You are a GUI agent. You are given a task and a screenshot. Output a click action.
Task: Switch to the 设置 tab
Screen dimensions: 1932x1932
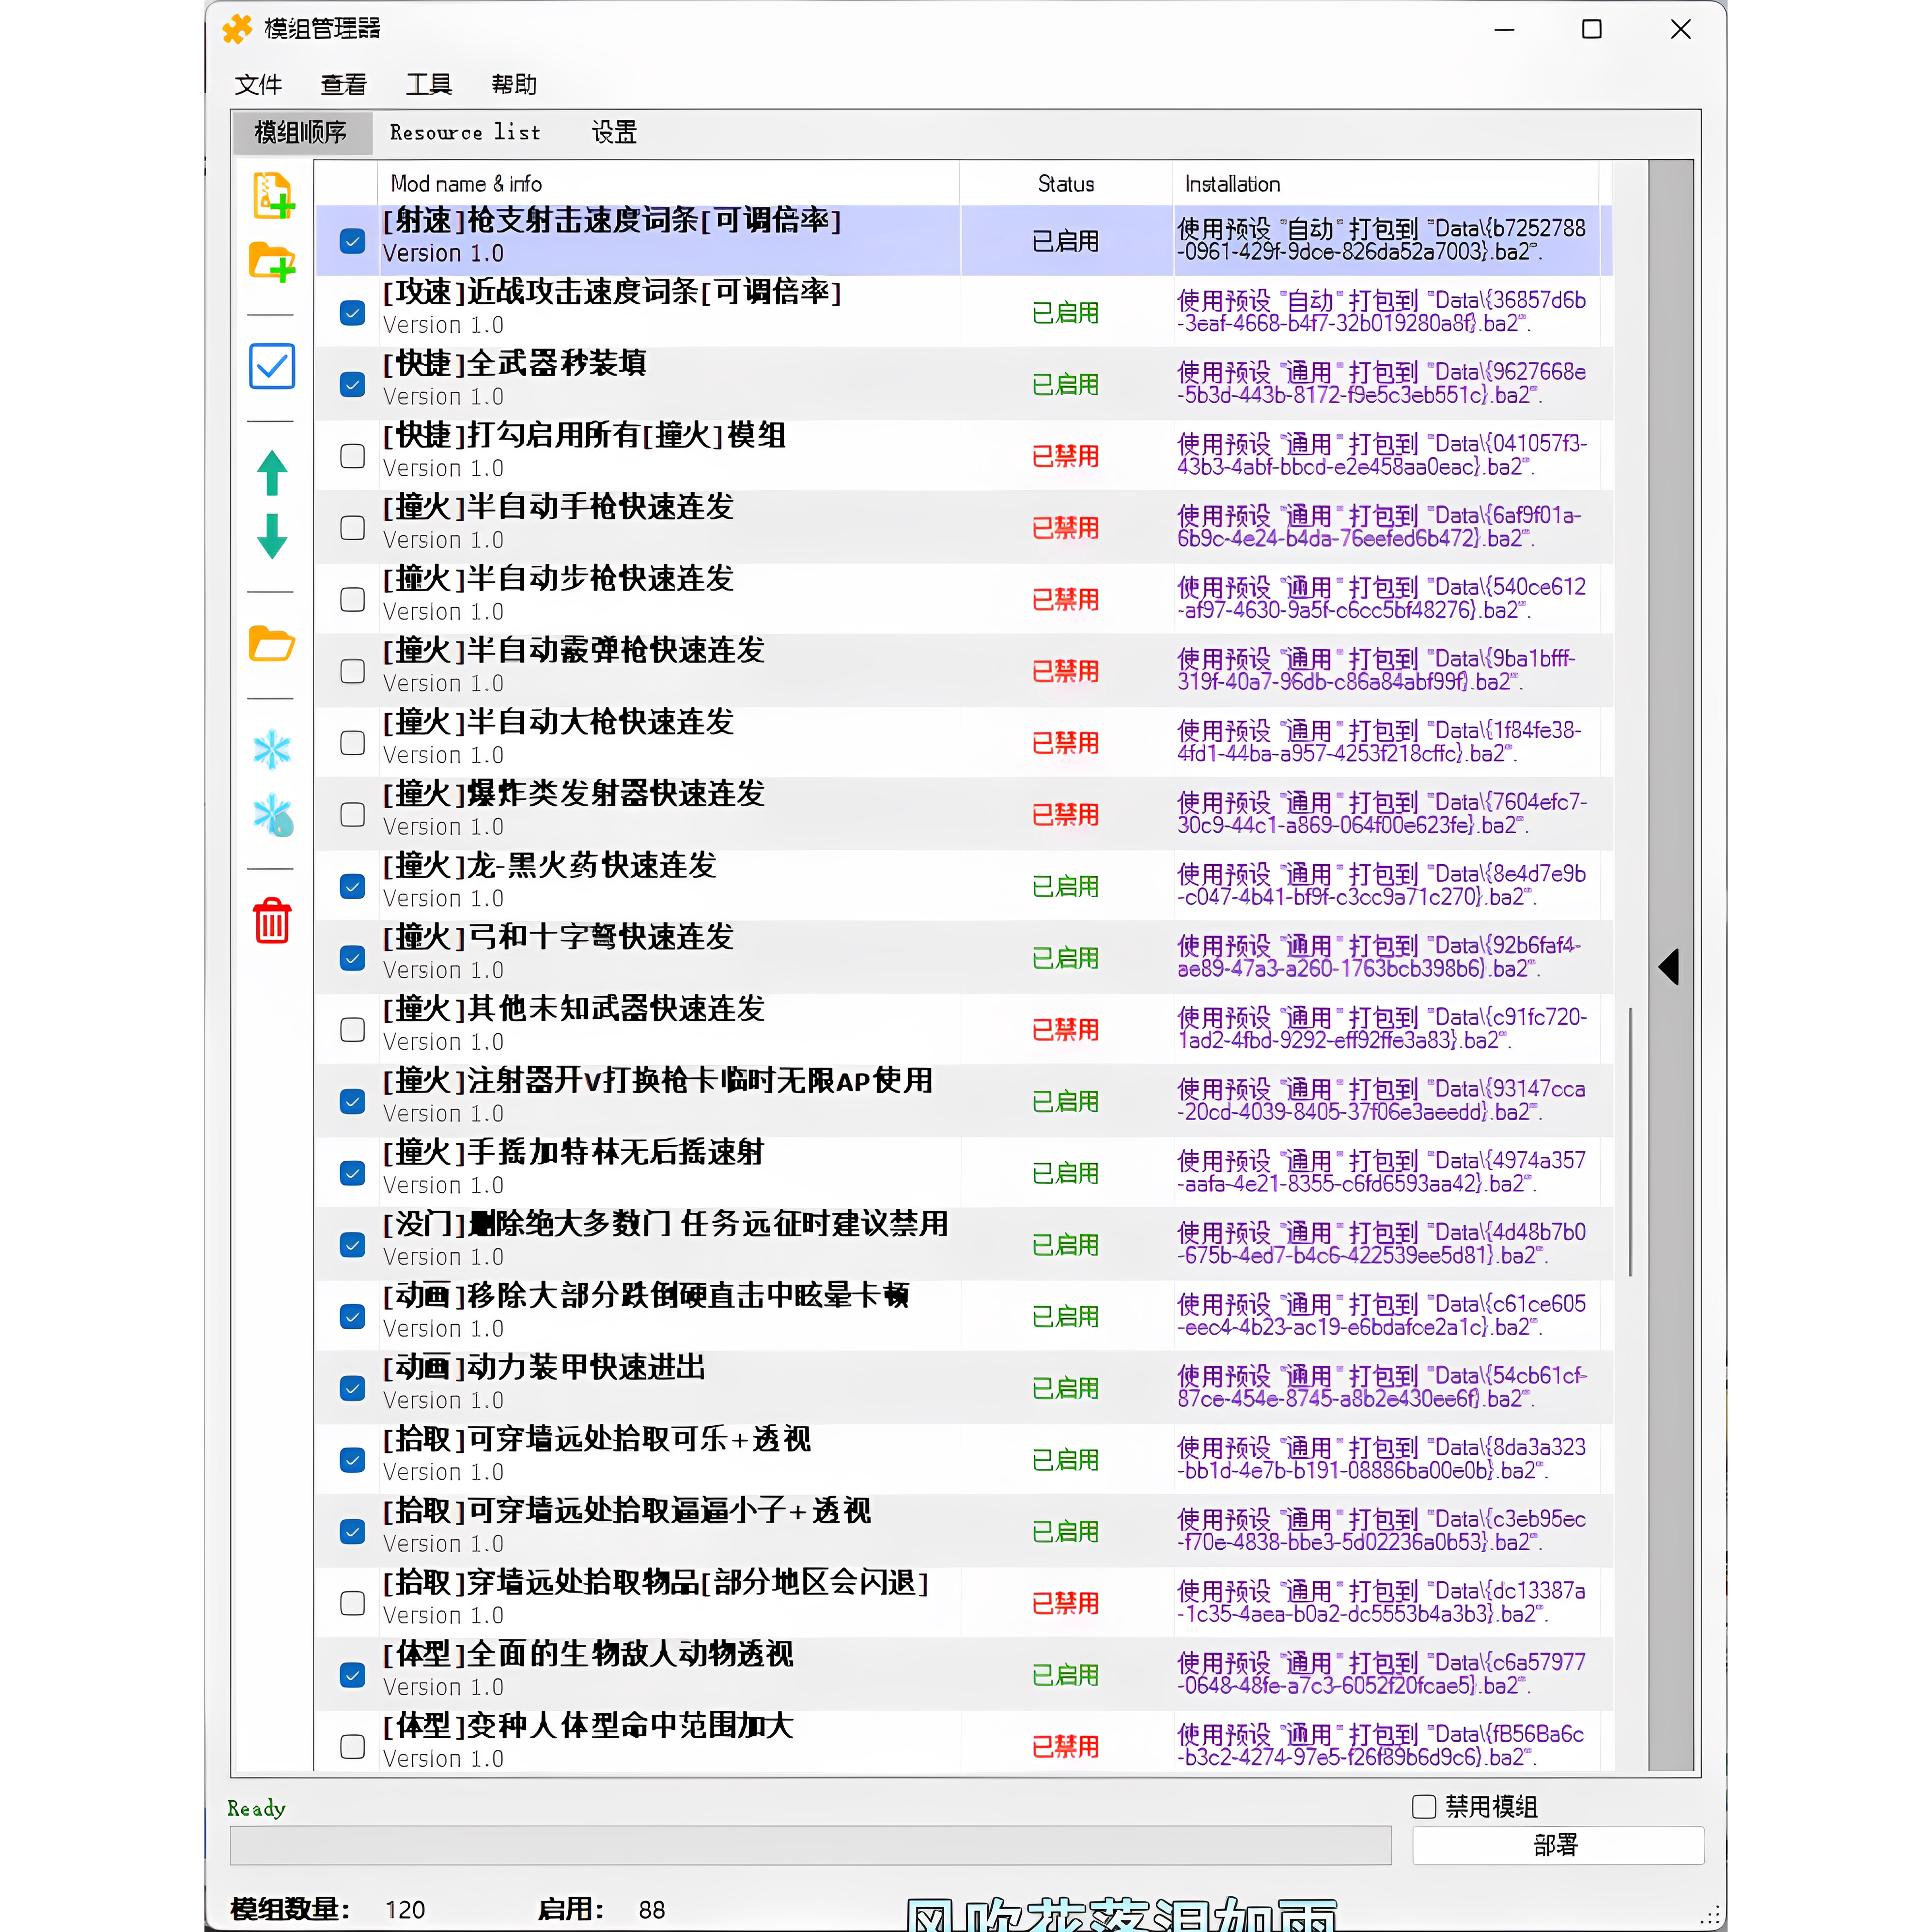coord(613,132)
